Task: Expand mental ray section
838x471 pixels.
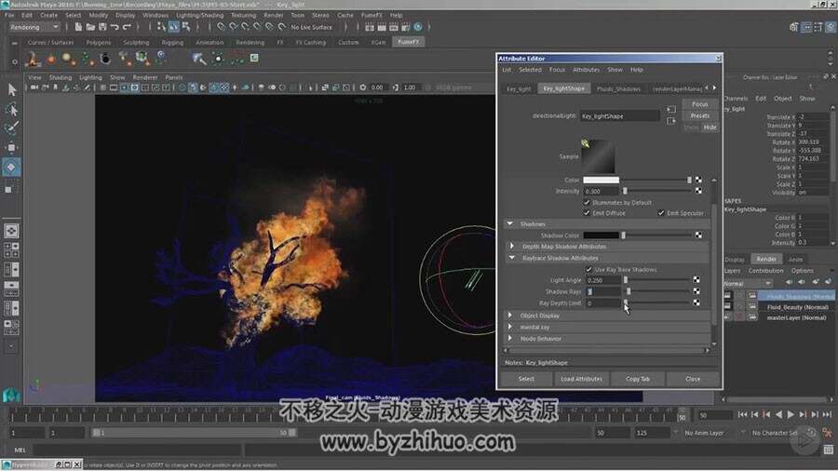Action: (x=510, y=327)
